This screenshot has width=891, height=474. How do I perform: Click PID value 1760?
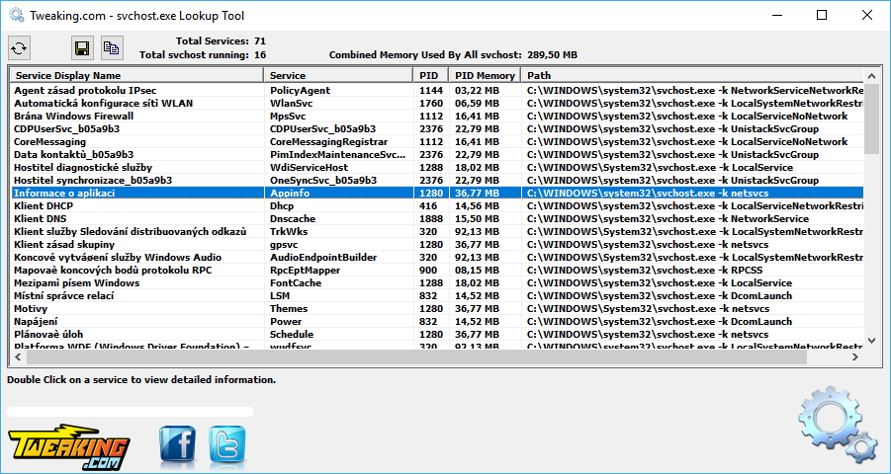coord(431,104)
